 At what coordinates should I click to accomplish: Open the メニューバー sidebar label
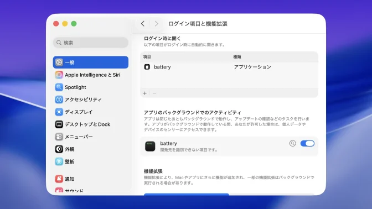79,137
